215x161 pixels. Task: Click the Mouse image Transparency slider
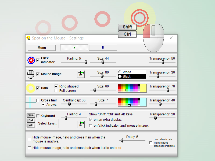pos(162,76)
